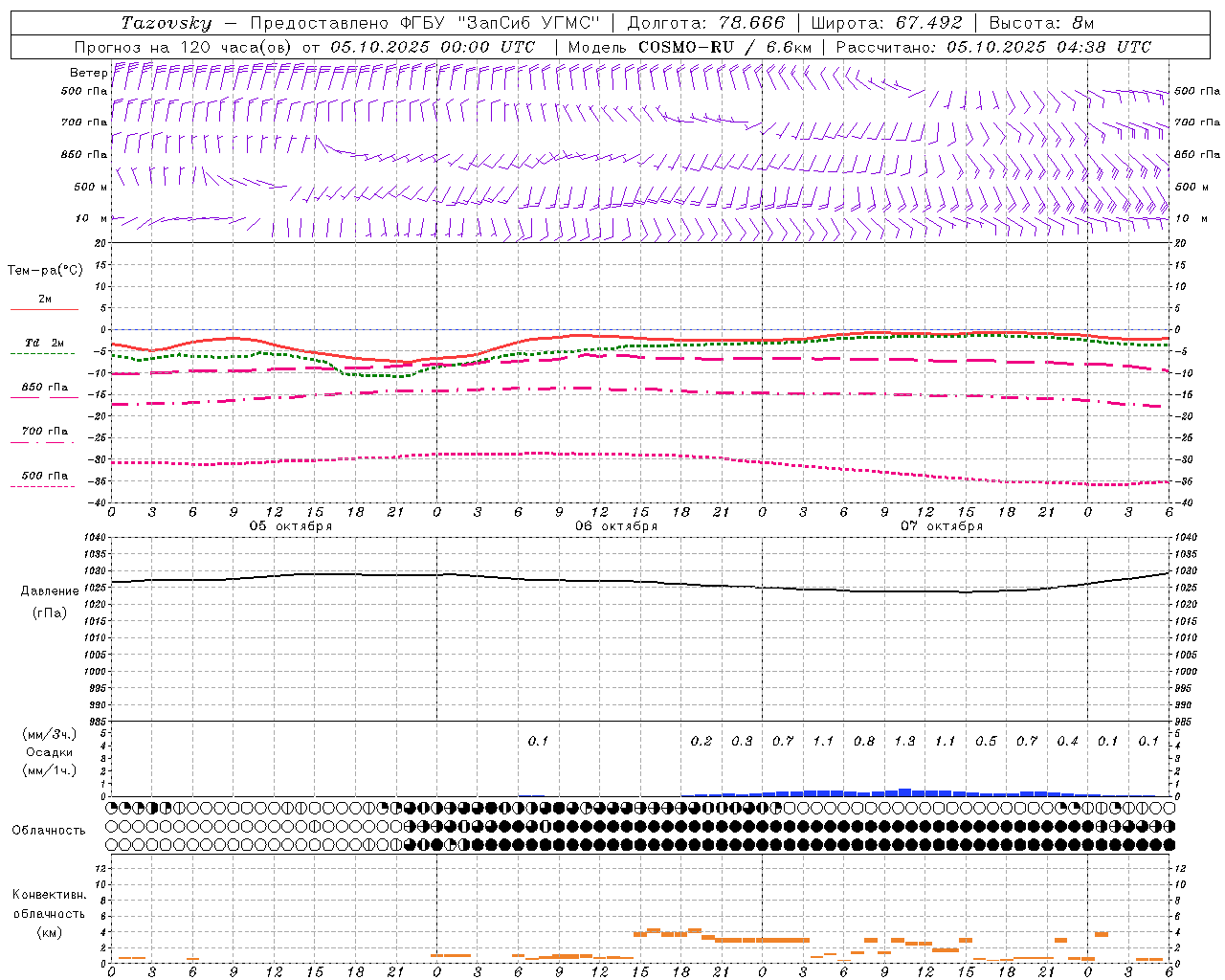This screenshot has height=980, width=1225.
Task: Click the '0.2' precipitation value
Action: [x=702, y=742]
